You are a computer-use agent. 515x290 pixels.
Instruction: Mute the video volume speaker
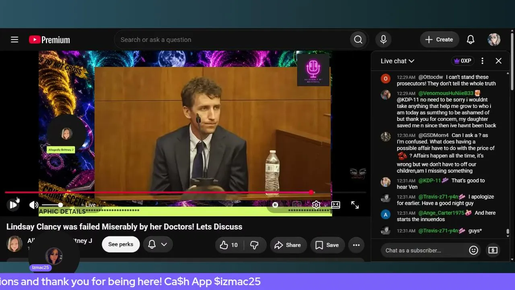tap(34, 205)
